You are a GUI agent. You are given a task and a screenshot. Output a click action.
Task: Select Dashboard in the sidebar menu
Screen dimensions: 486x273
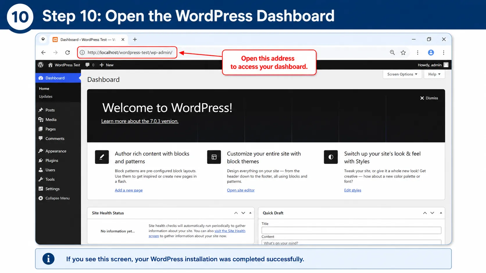(x=58, y=78)
